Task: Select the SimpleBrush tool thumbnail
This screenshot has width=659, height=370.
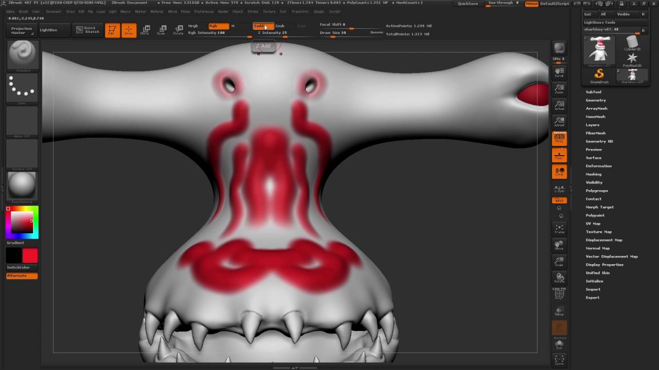Action: click(x=599, y=76)
